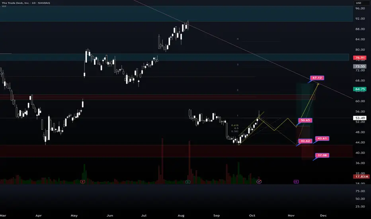Click the white 53.49 current price label

[359, 118]
